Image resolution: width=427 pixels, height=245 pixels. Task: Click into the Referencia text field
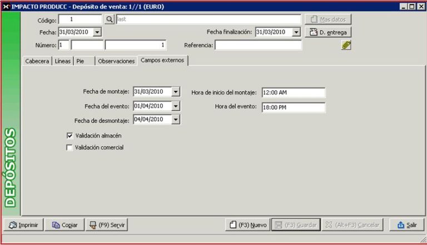click(x=258, y=45)
